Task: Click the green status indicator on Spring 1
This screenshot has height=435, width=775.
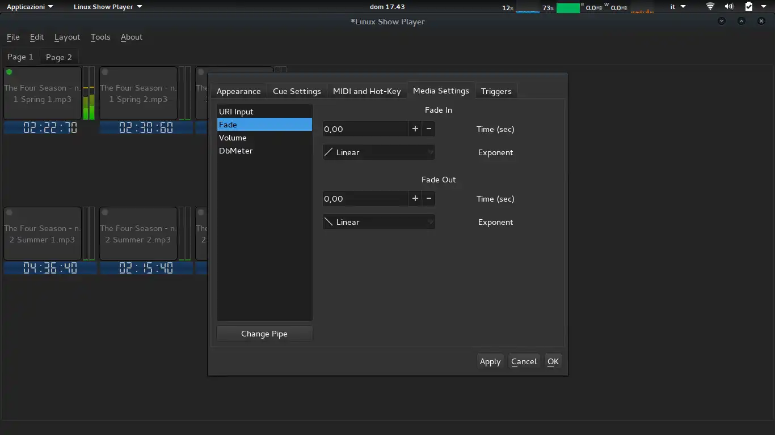Action: (x=9, y=72)
